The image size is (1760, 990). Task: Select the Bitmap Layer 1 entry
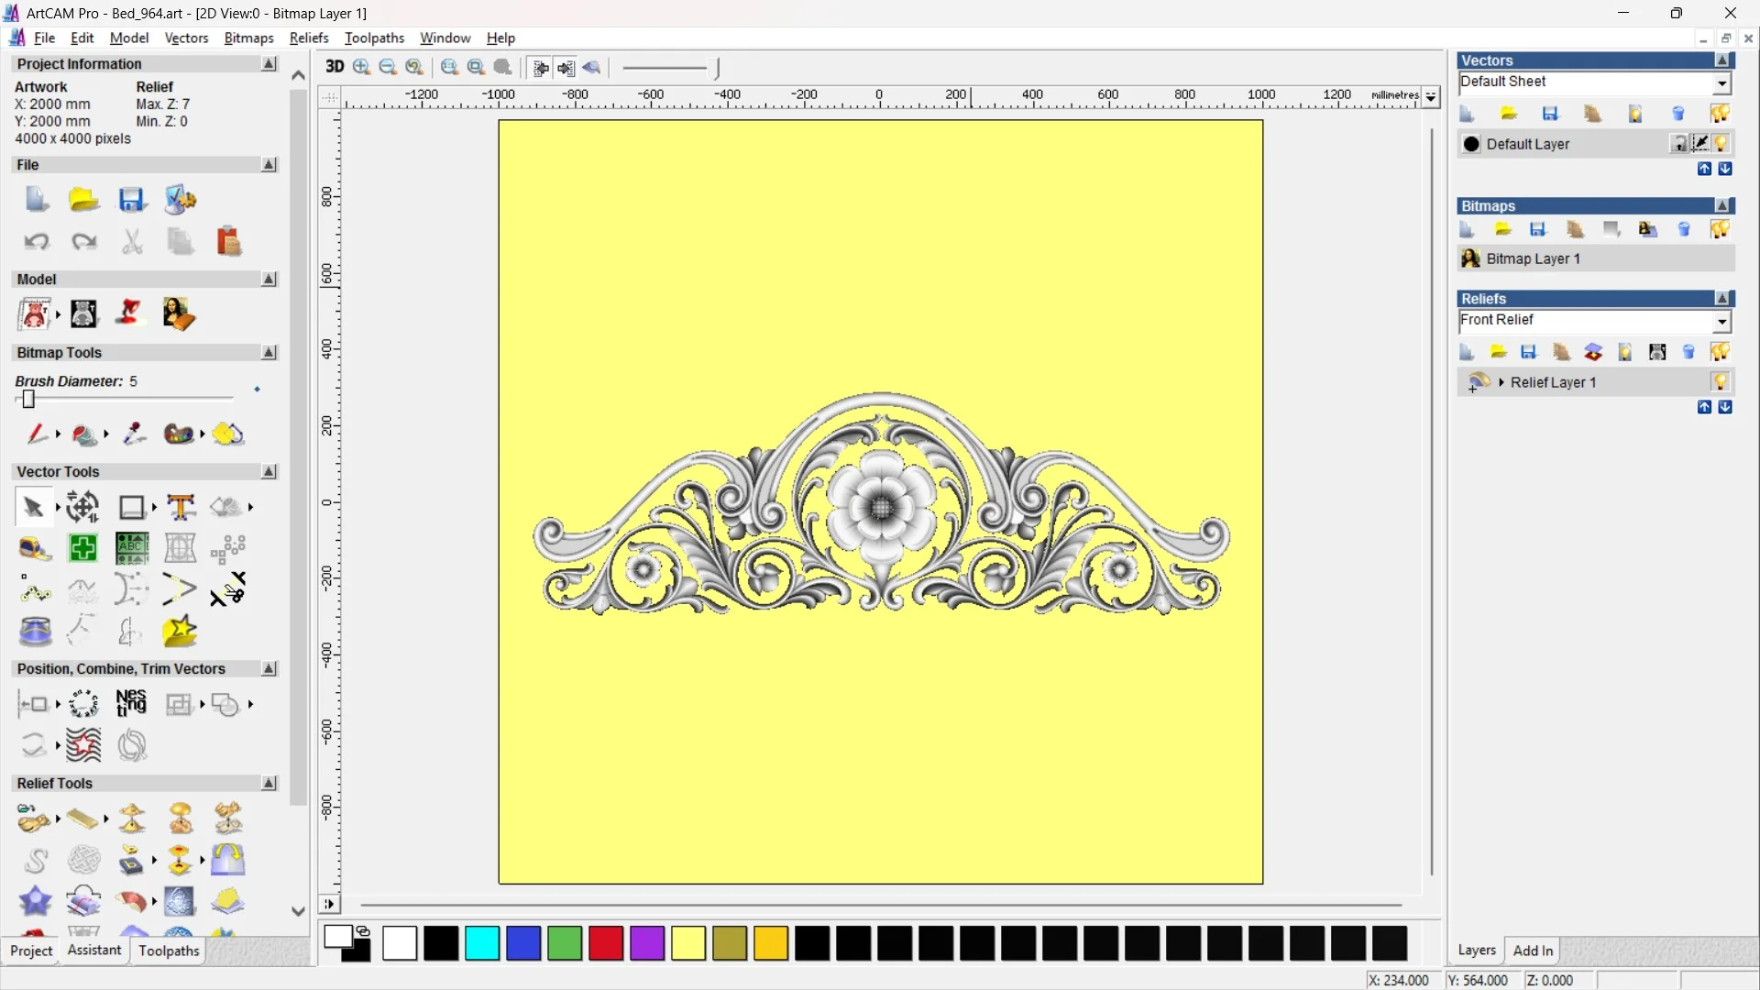coord(1533,258)
